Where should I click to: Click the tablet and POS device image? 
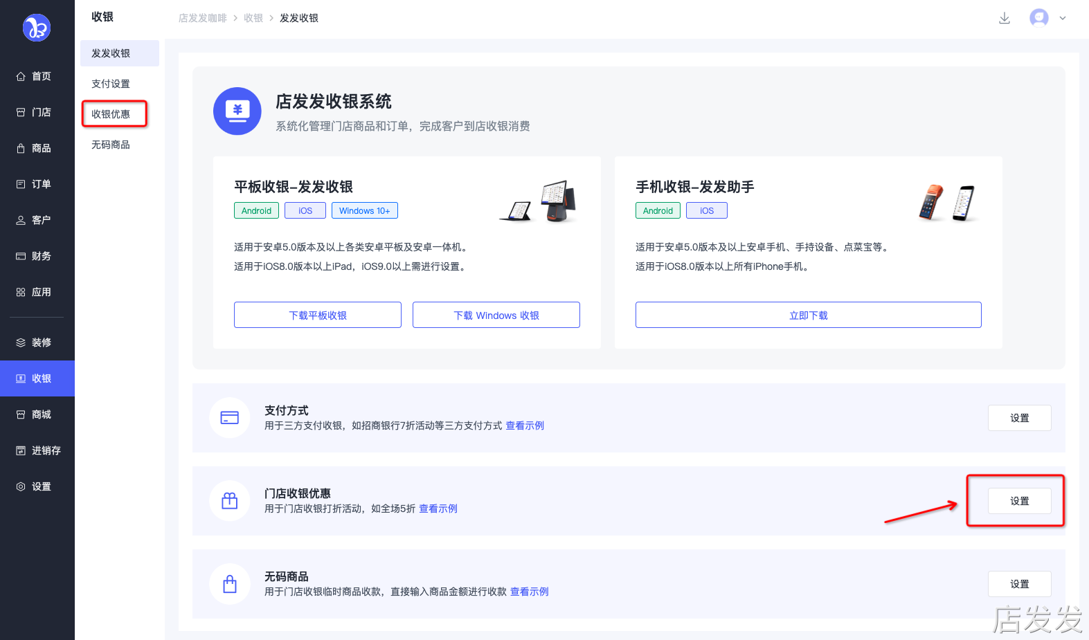(x=538, y=201)
